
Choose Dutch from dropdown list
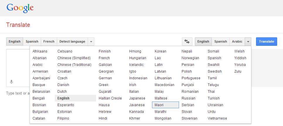pos(62,92)
